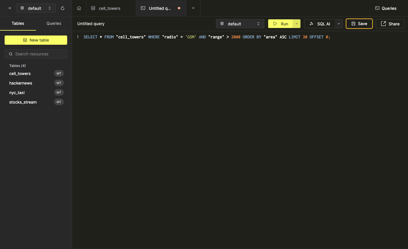Viewport: 408px width, 249px height.
Task: Open the Queries panel at top right
Action: point(386,8)
